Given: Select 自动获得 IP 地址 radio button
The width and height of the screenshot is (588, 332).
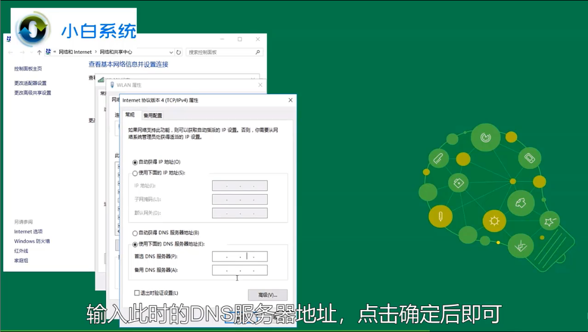Looking at the screenshot, I should (135, 162).
